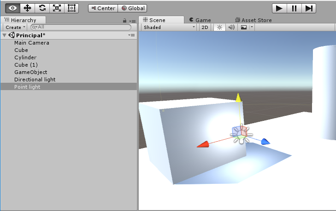The width and height of the screenshot is (336, 211).
Task: Switch to the Hierarchy tab
Action: coord(23,20)
